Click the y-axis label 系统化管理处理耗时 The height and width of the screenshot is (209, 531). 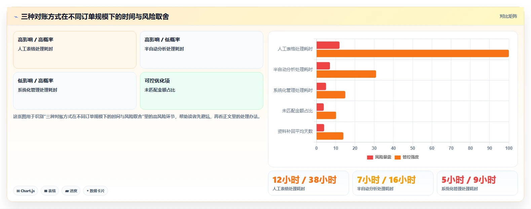click(x=293, y=91)
